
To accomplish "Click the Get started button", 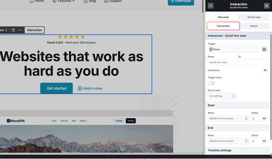I will [56, 88].
